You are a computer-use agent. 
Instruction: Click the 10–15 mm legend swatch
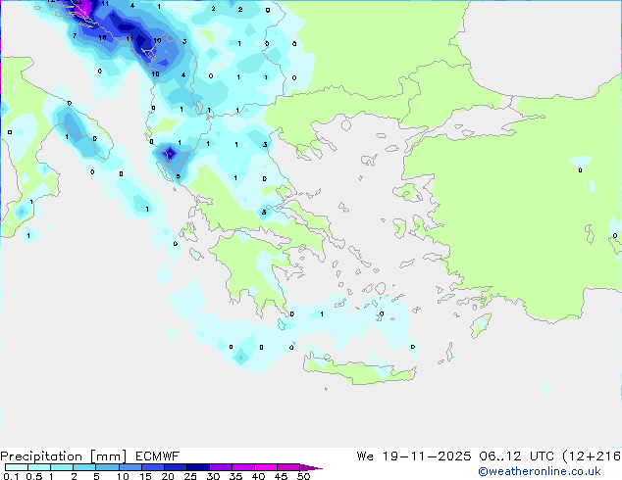(x=130, y=467)
